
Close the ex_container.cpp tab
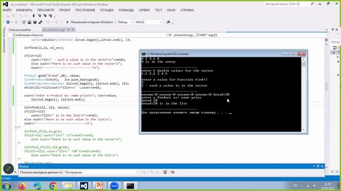pos(73,30)
